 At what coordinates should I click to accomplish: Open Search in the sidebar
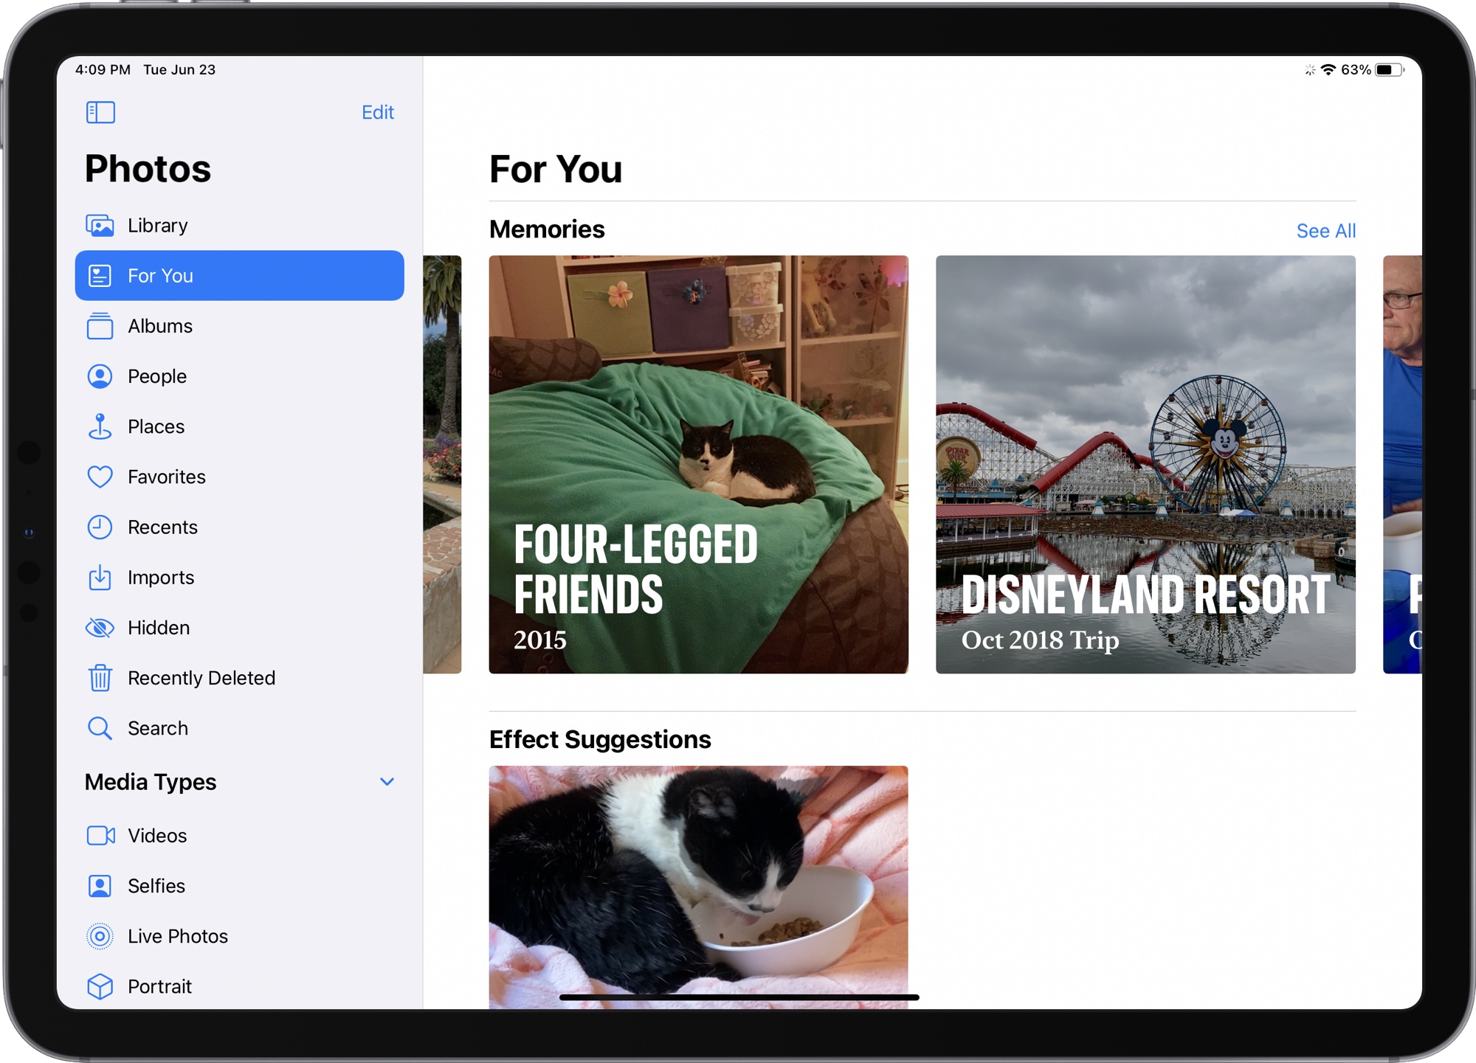[158, 728]
